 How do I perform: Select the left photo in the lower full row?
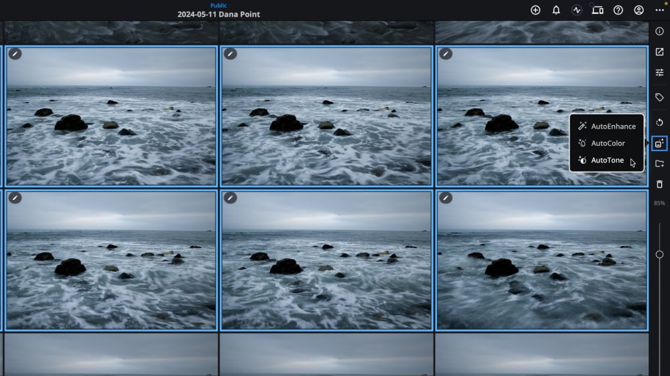tap(111, 260)
